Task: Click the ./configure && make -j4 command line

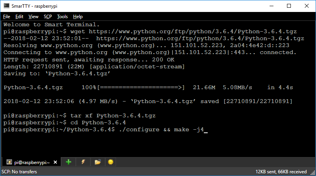Action: [106, 130]
